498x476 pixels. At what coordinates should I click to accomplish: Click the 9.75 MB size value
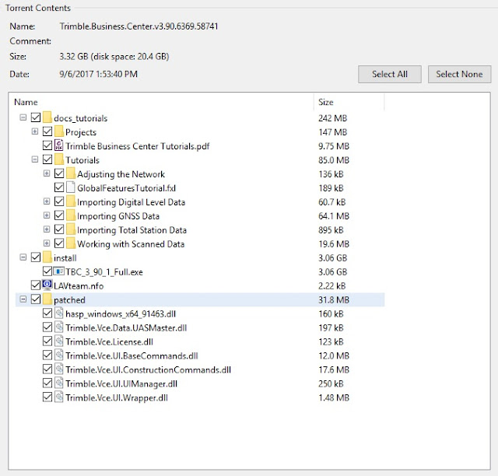tap(334, 146)
